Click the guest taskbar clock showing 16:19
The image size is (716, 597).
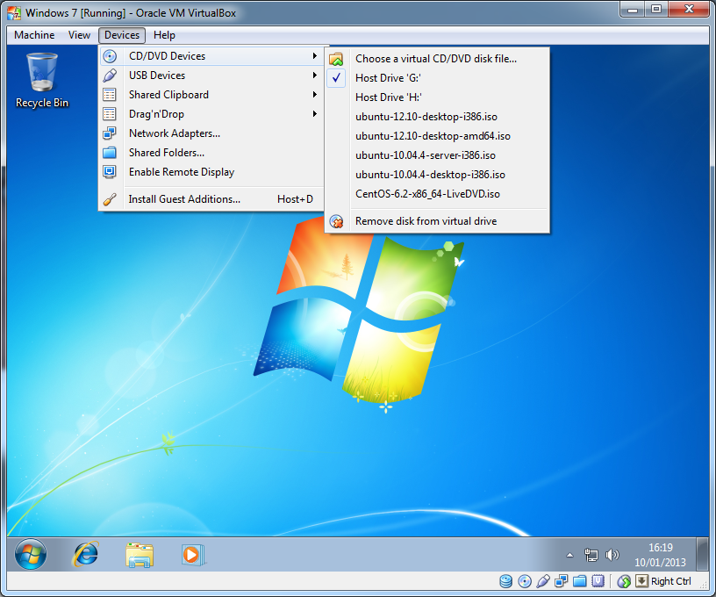[660, 554]
